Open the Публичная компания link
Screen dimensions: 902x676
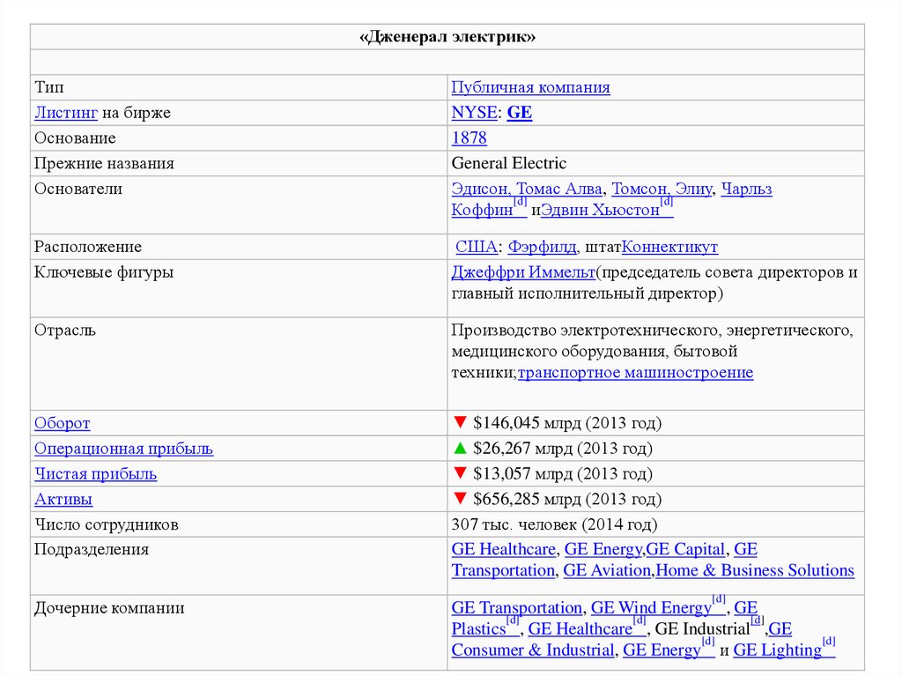pos(530,87)
